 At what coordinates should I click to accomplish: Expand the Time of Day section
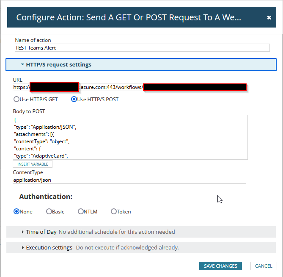click(x=141, y=232)
